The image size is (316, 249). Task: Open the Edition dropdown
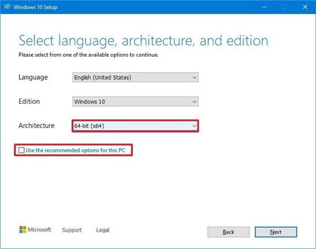[x=136, y=102]
